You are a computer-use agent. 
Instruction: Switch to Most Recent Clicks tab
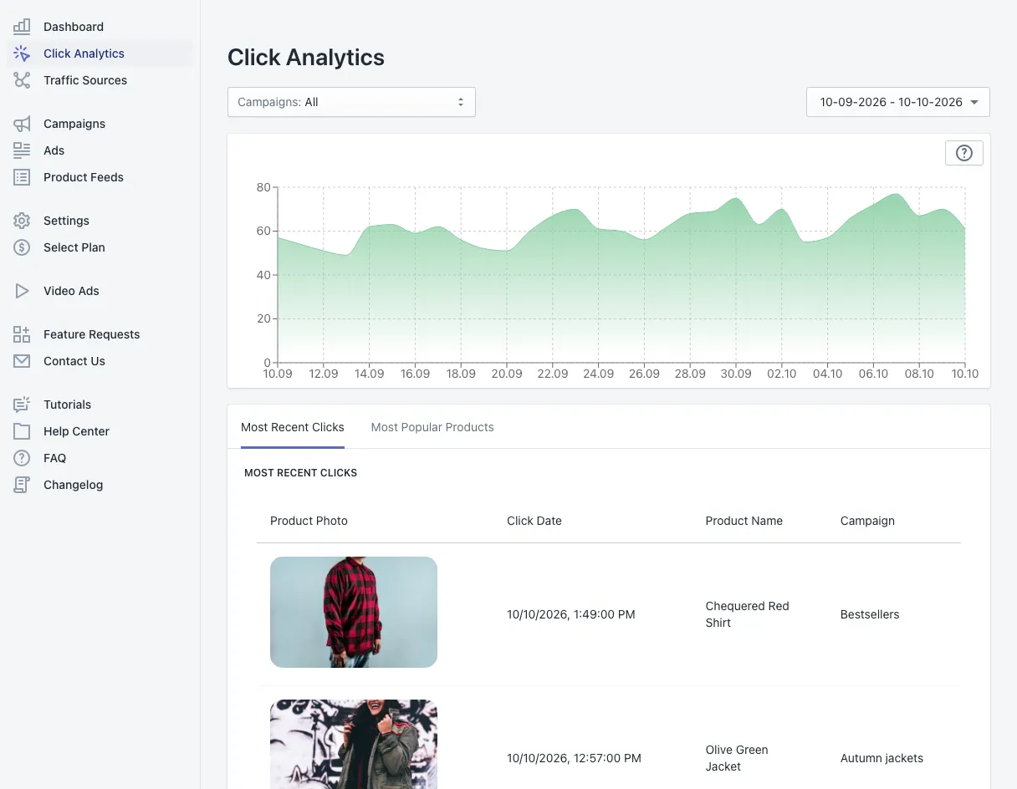pos(293,427)
